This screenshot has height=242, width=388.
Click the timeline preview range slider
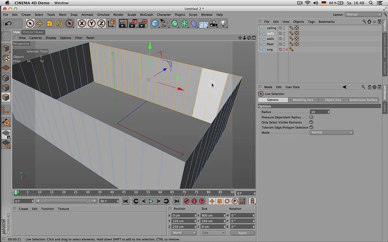tap(66, 201)
